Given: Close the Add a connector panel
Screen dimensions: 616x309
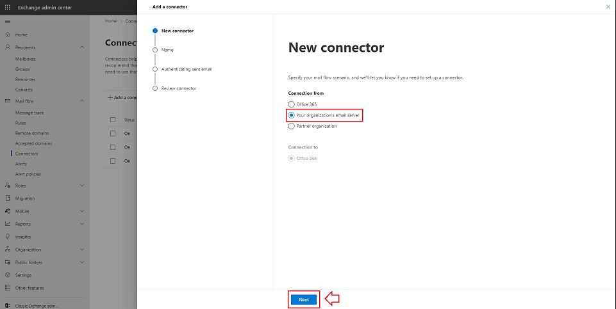Looking at the screenshot, I should (608, 6).
